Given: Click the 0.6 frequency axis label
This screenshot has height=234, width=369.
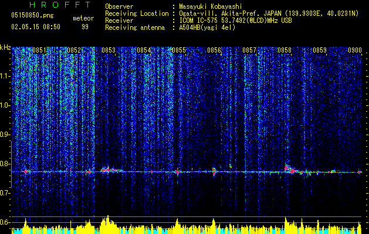Looking at the screenshot, I should click(x=5, y=222).
